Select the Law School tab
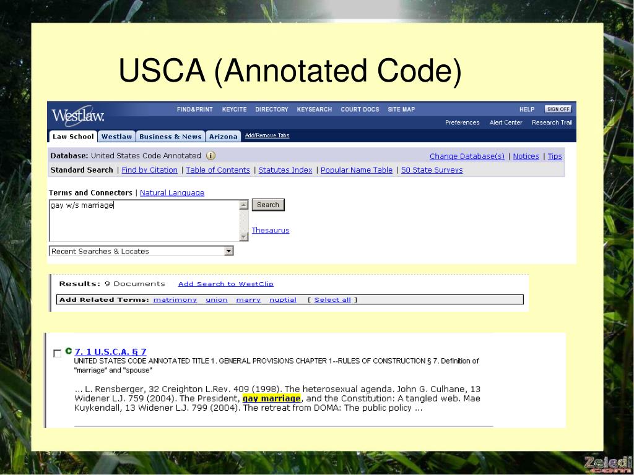The width and height of the screenshot is (634, 475). (x=73, y=136)
